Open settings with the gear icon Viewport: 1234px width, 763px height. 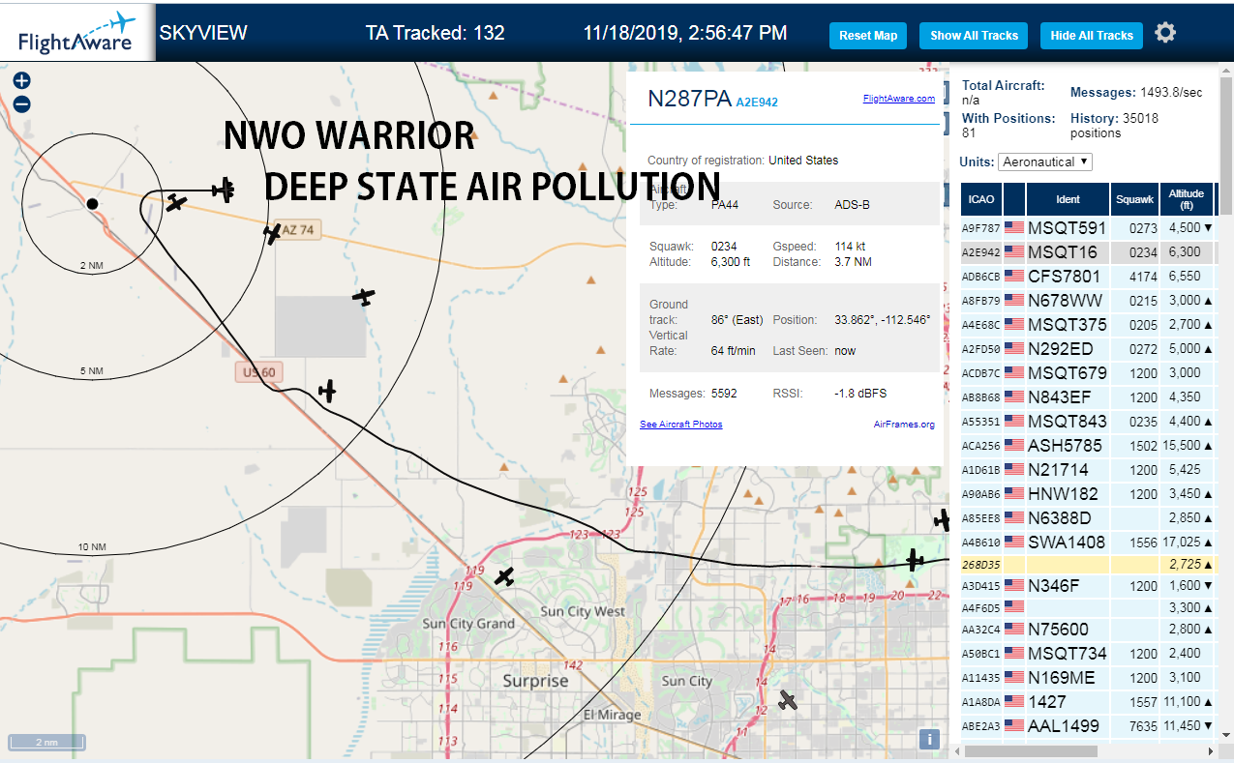tap(1165, 33)
